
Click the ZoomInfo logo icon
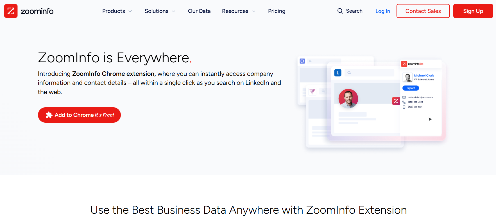pos(11,11)
